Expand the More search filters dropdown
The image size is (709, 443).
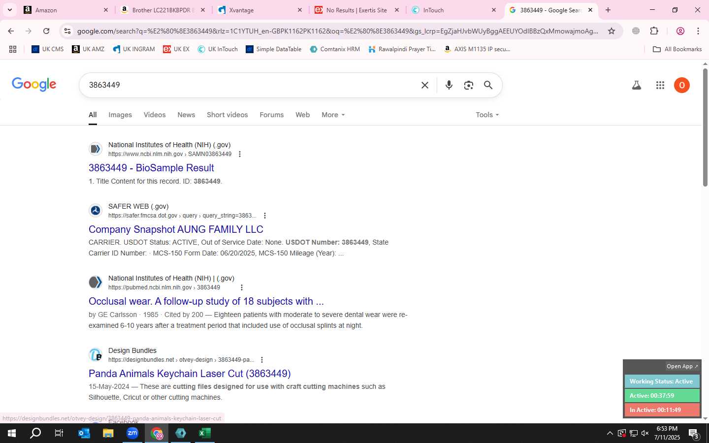[333, 115]
